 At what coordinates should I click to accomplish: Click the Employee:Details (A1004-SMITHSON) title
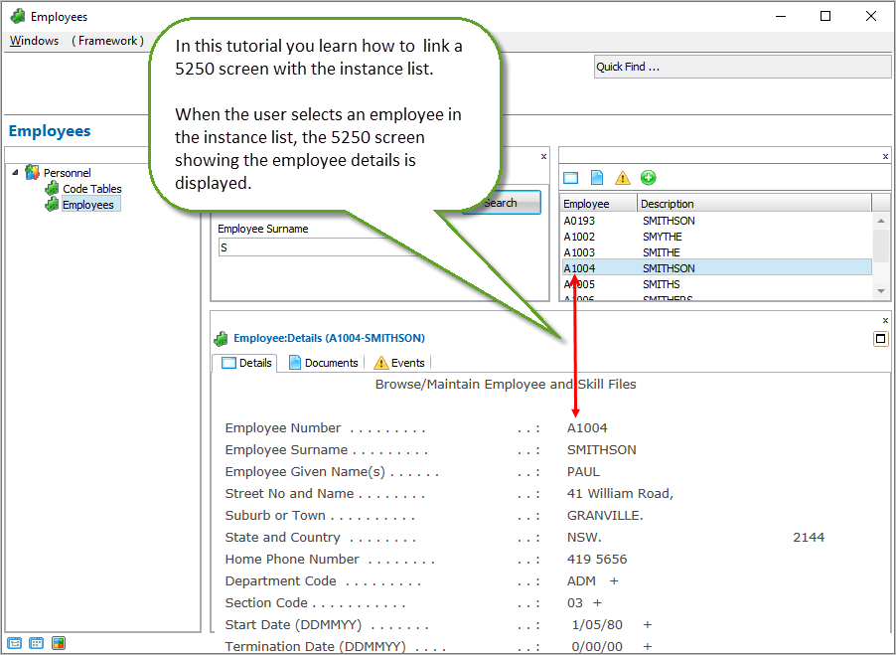tap(329, 338)
